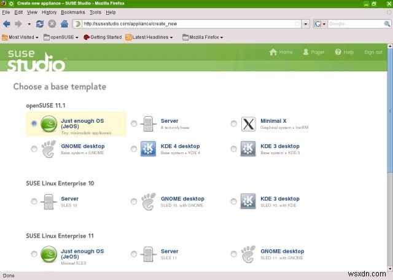393x280 pixels.
Task: Open the Help menu in menu bar
Action: click(x=111, y=12)
